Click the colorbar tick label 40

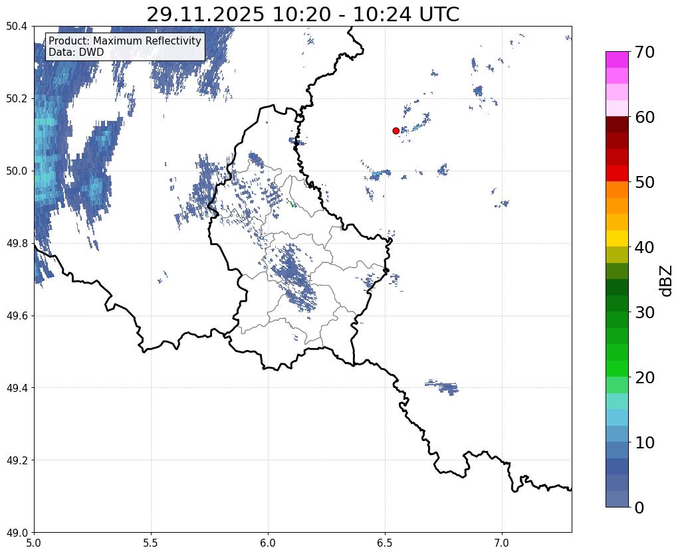(x=645, y=247)
